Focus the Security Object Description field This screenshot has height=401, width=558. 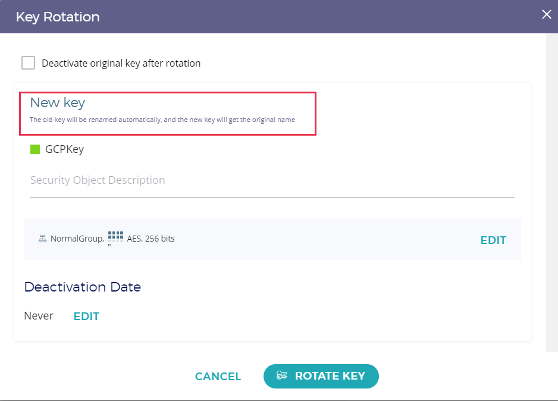pos(272,180)
